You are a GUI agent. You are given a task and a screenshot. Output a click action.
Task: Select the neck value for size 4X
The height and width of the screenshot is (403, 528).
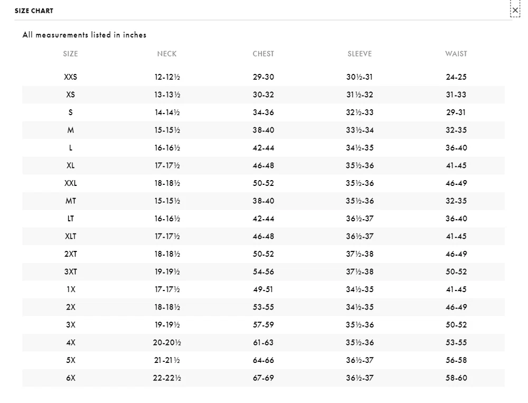coord(167,343)
